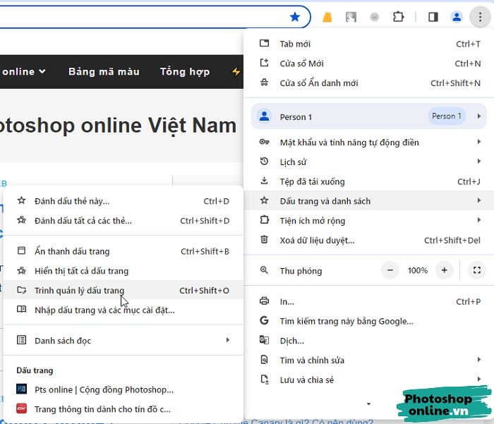Expand the Lịch sử submenu
This screenshot has width=494, height=424.
(368, 162)
